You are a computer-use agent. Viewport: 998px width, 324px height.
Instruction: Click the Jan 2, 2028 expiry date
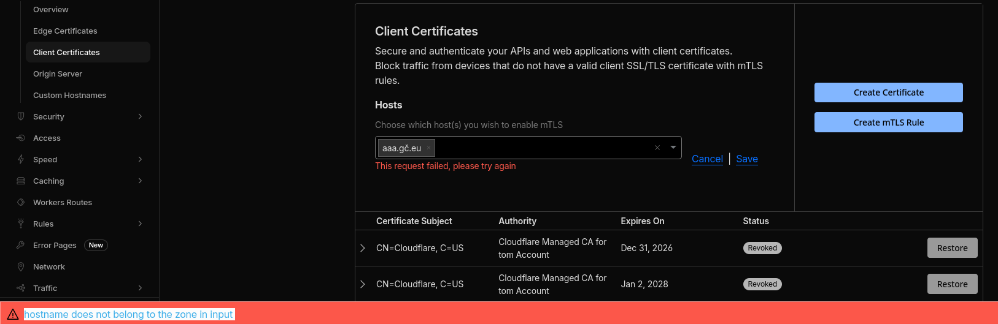coord(644,284)
